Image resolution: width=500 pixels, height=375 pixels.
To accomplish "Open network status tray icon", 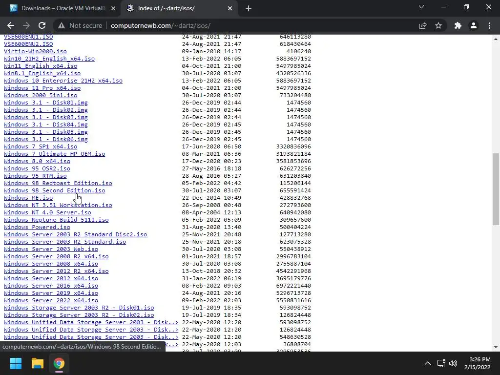I will click(441, 363).
